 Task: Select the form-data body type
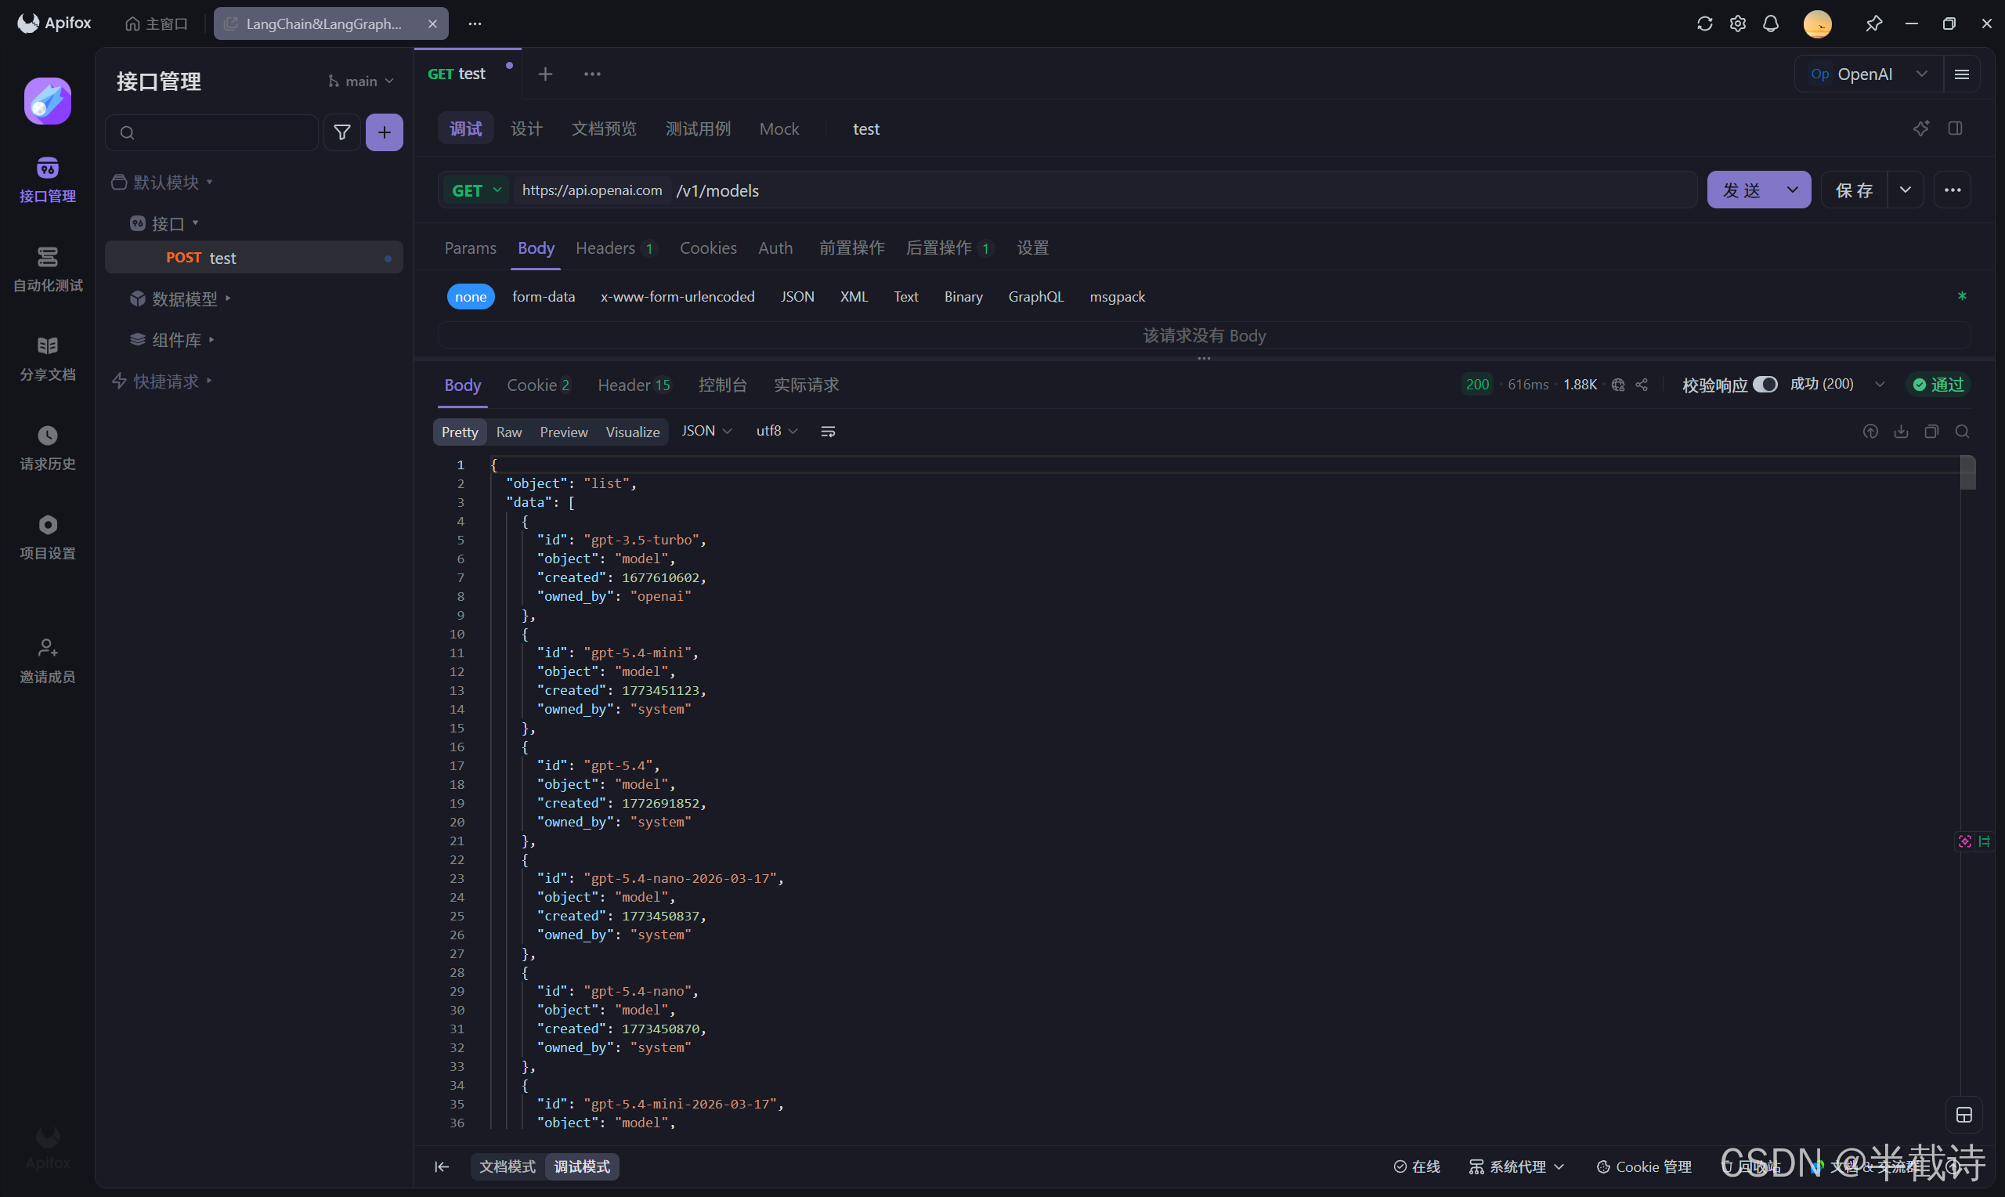coord(544,297)
